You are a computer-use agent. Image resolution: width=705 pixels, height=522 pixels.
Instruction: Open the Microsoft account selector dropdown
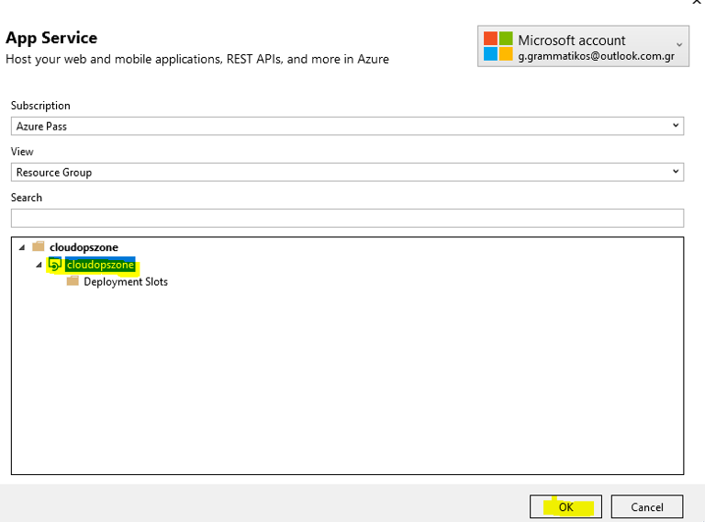click(x=583, y=46)
